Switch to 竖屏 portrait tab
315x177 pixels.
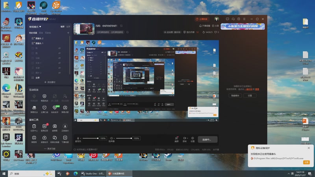68,27
